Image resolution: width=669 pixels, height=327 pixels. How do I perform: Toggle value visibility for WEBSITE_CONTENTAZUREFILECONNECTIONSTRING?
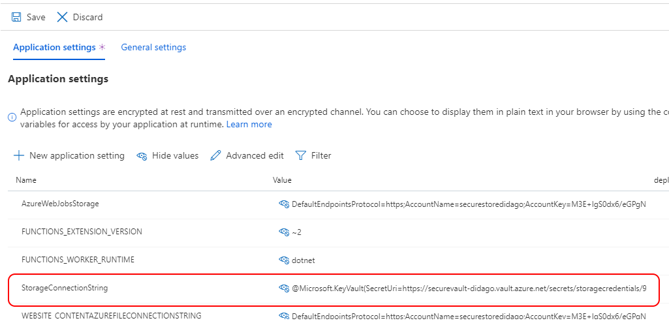284,317
